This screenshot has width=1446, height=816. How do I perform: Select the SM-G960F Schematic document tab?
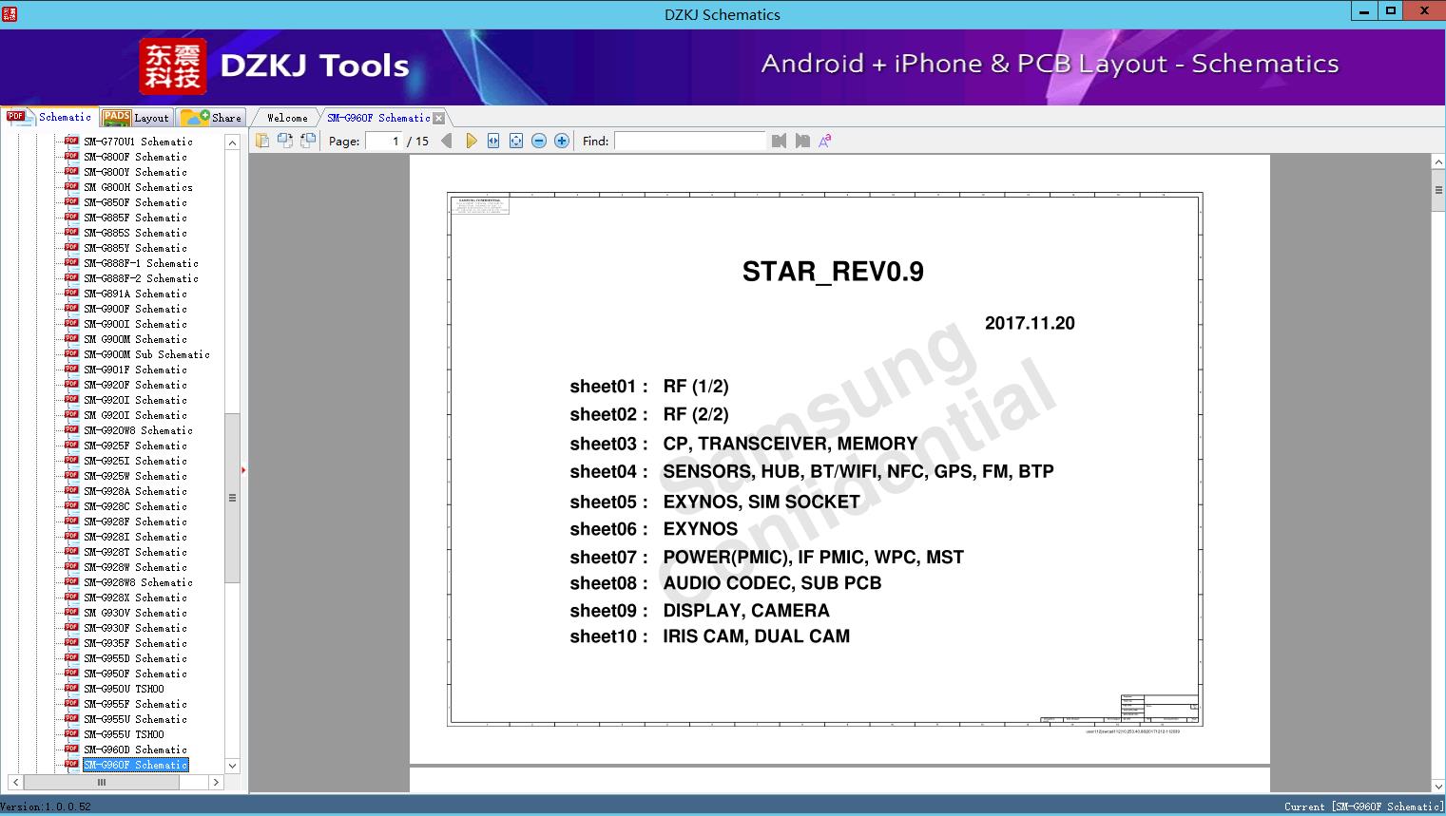(378, 118)
